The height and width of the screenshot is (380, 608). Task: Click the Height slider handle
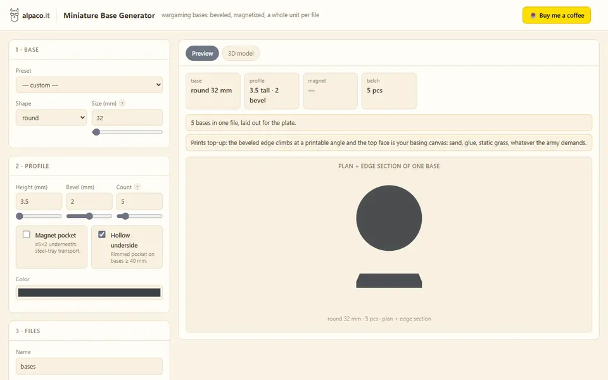click(20, 216)
